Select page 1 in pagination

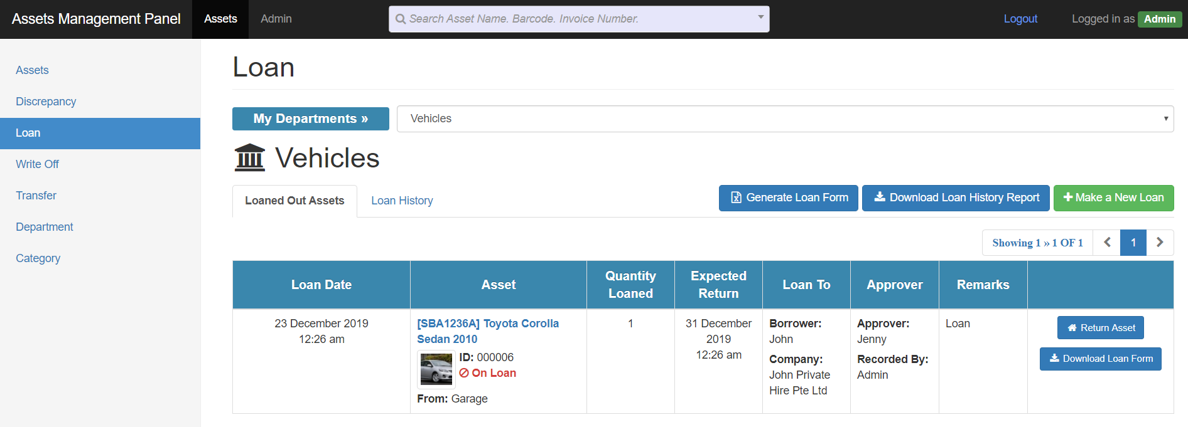pos(1133,243)
